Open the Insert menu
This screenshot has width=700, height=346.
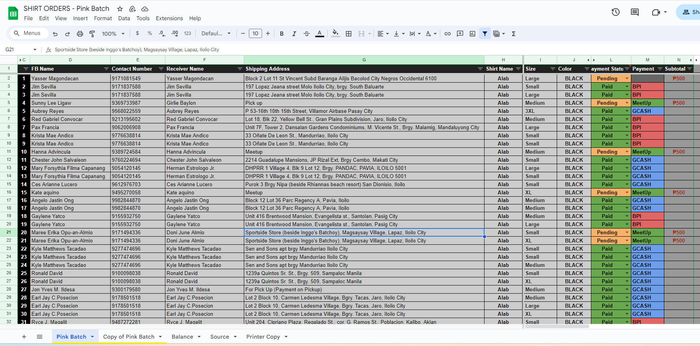[80, 18]
